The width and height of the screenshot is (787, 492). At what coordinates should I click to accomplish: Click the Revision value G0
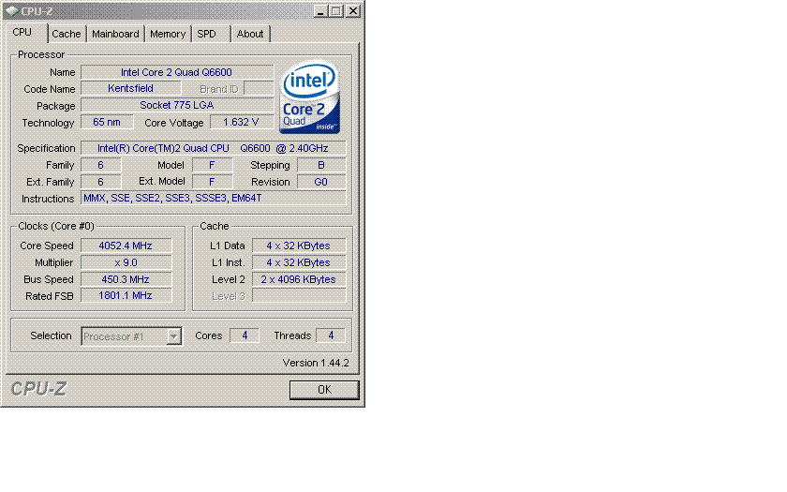321,182
